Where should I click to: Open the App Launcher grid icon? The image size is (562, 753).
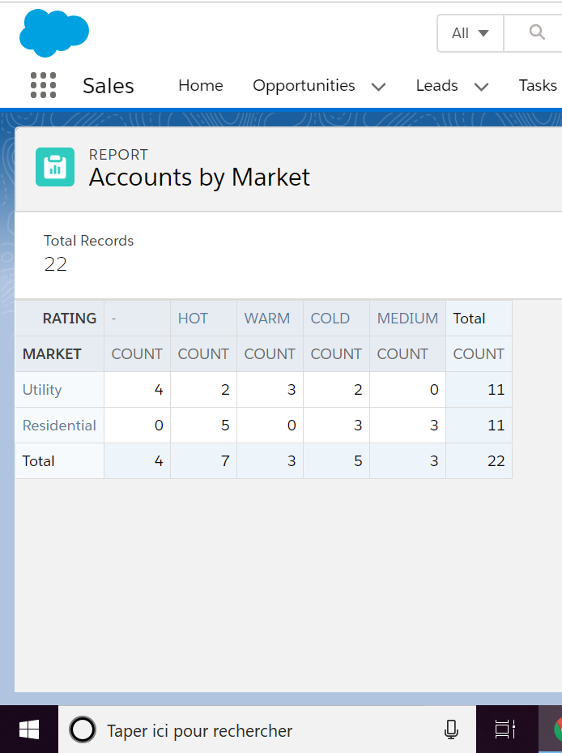tap(43, 85)
